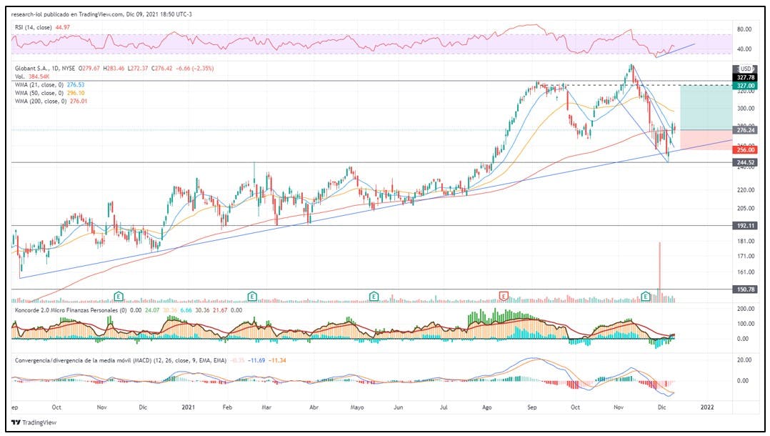Click the earnings E marker in November 2020
The height and width of the screenshot is (436, 770).
(119, 296)
